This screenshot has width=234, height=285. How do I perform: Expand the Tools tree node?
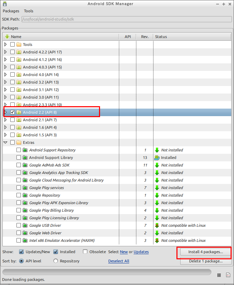coord(5,45)
